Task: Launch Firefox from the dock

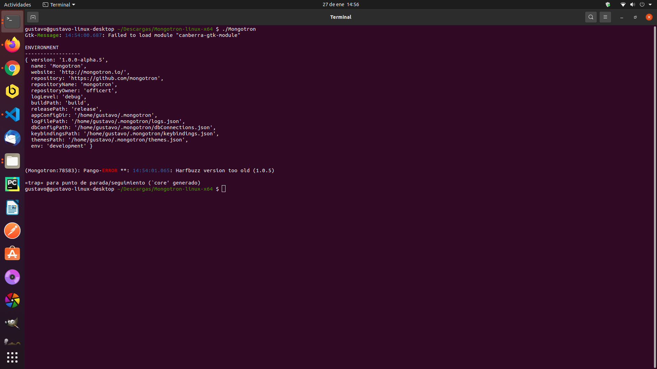Action: coord(12,45)
